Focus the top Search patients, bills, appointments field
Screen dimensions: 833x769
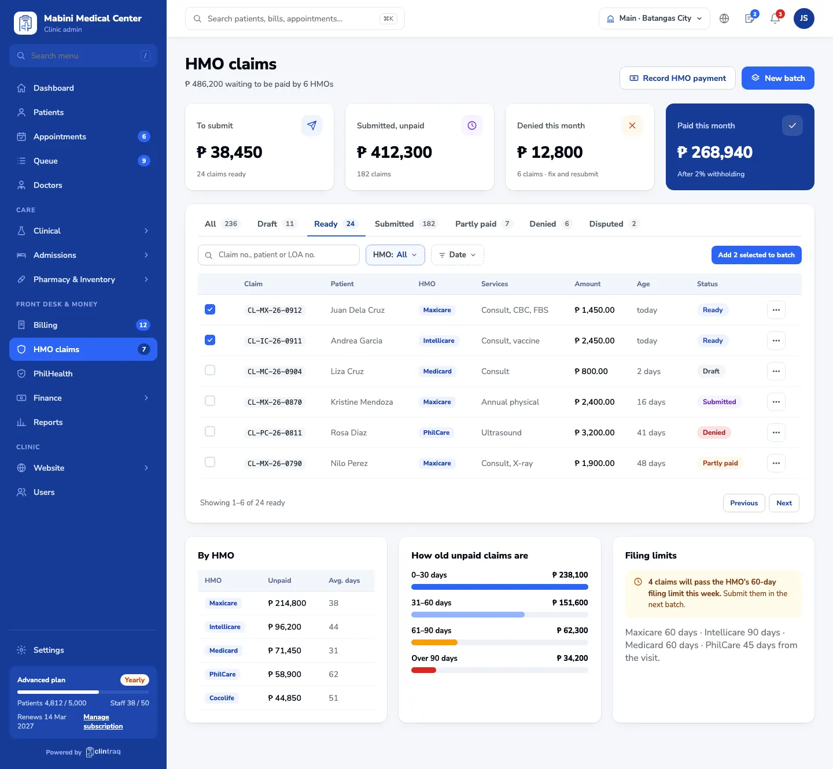point(295,19)
